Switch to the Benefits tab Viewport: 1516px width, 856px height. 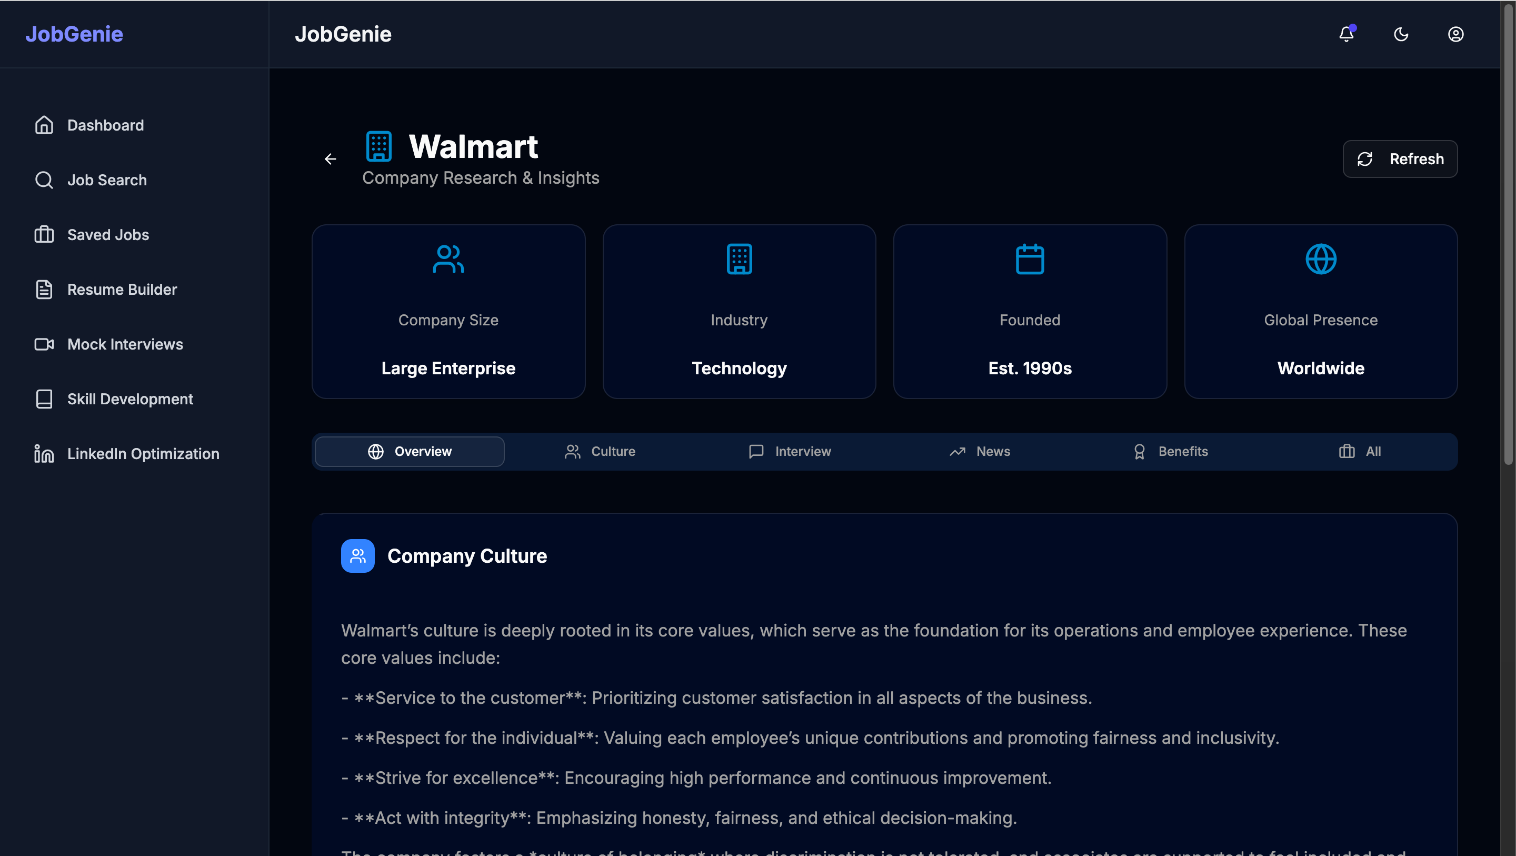tap(1169, 451)
